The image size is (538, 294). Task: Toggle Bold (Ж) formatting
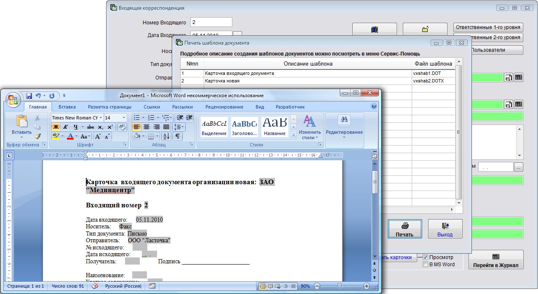click(x=56, y=127)
